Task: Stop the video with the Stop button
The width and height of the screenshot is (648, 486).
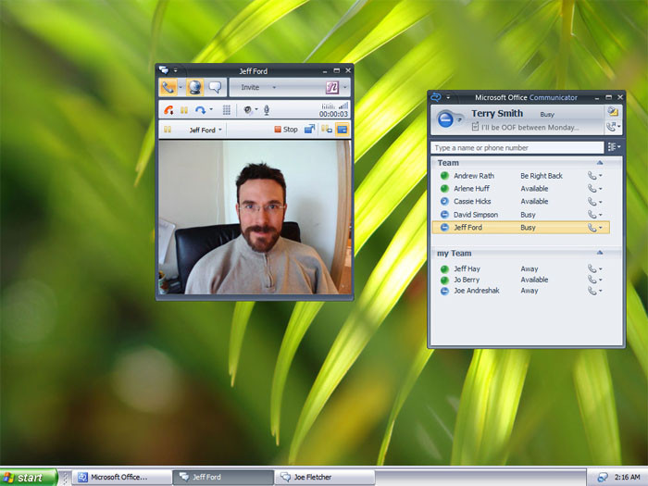Action: (286, 130)
